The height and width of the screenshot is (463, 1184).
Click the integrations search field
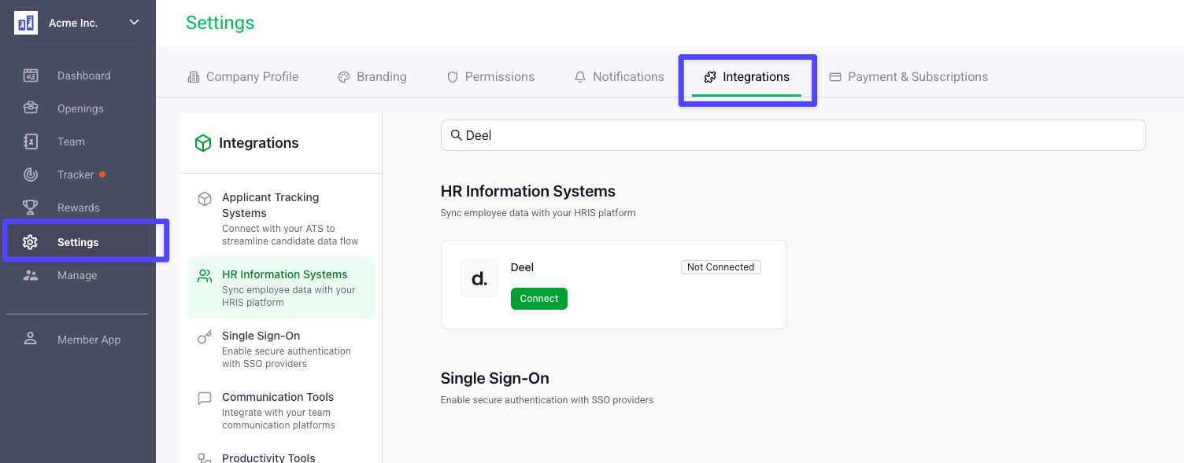point(795,135)
